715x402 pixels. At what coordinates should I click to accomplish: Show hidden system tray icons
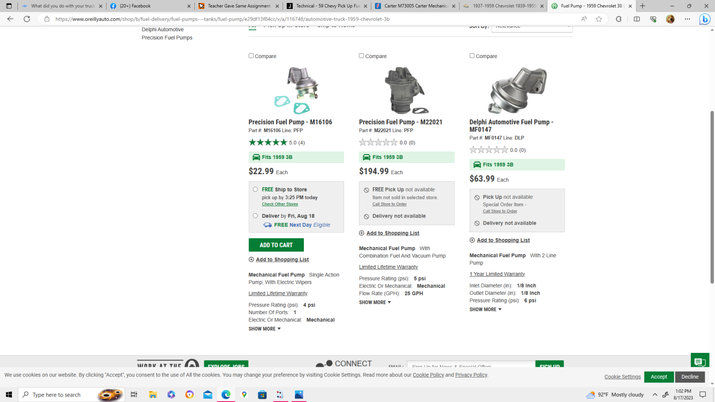pyautogui.click(x=655, y=394)
